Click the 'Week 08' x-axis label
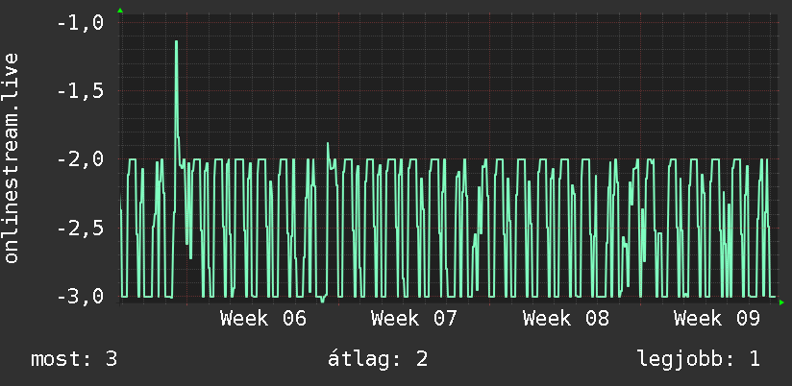Screen dimensions: 792x386 point(566,319)
